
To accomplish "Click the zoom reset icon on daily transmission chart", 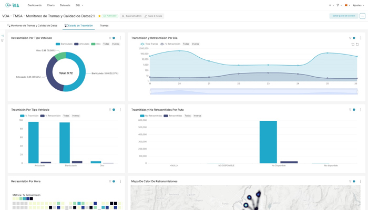I will (x=357, y=44).
